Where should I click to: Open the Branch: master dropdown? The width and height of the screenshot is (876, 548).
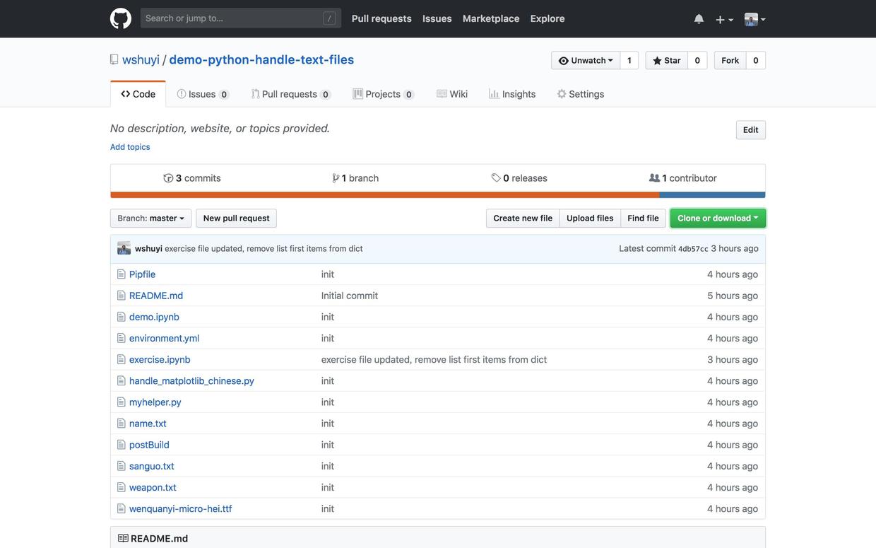pos(150,218)
